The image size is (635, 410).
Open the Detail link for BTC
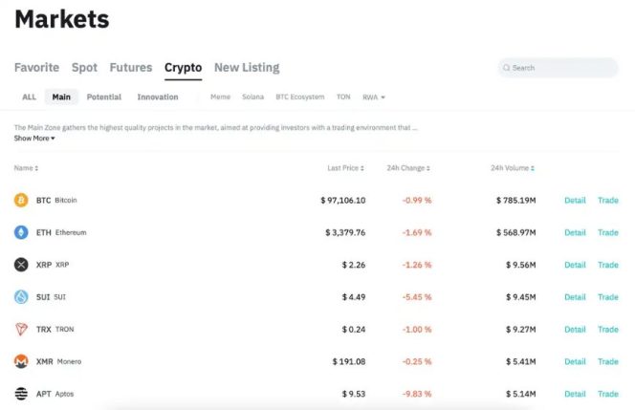point(575,201)
